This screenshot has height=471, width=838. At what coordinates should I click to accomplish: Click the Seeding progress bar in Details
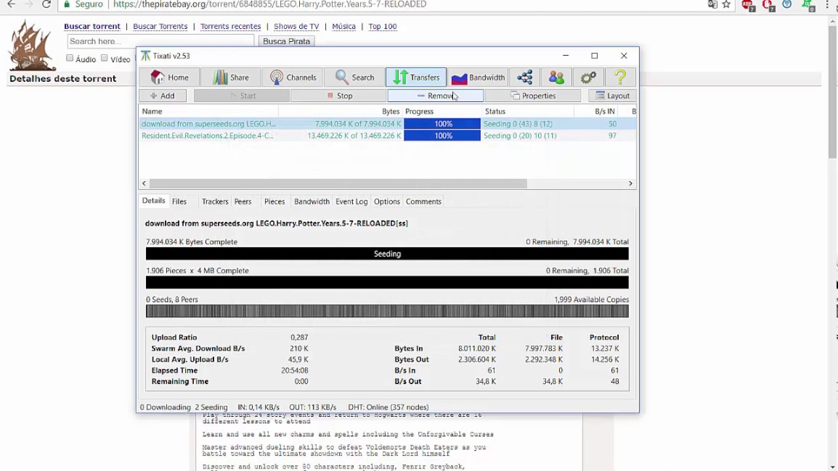pos(387,254)
